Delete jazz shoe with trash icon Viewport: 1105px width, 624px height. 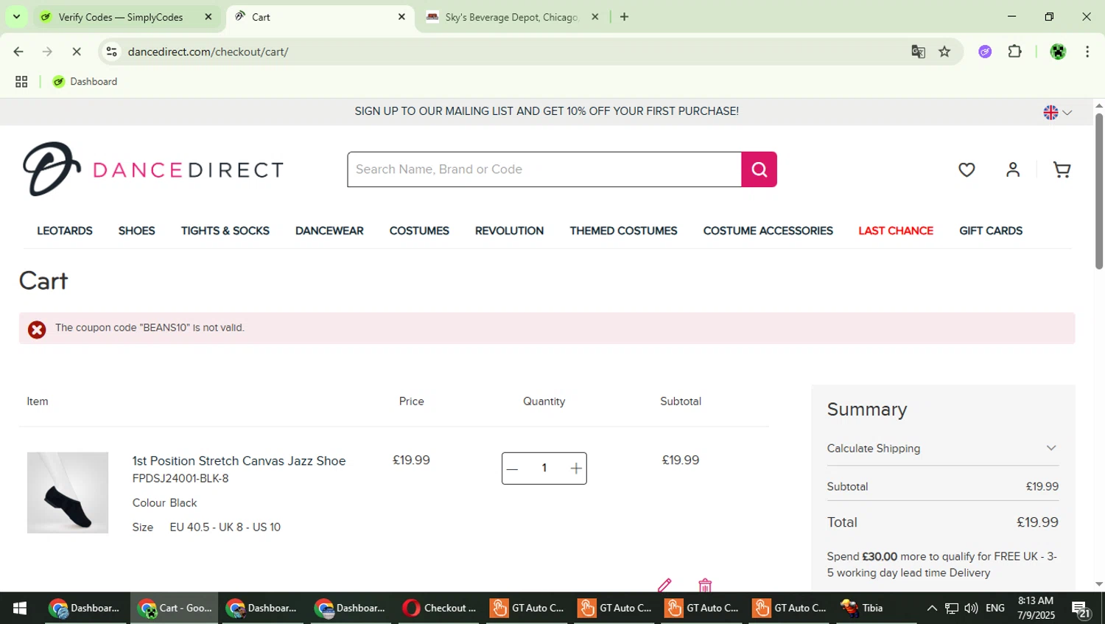click(705, 585)
